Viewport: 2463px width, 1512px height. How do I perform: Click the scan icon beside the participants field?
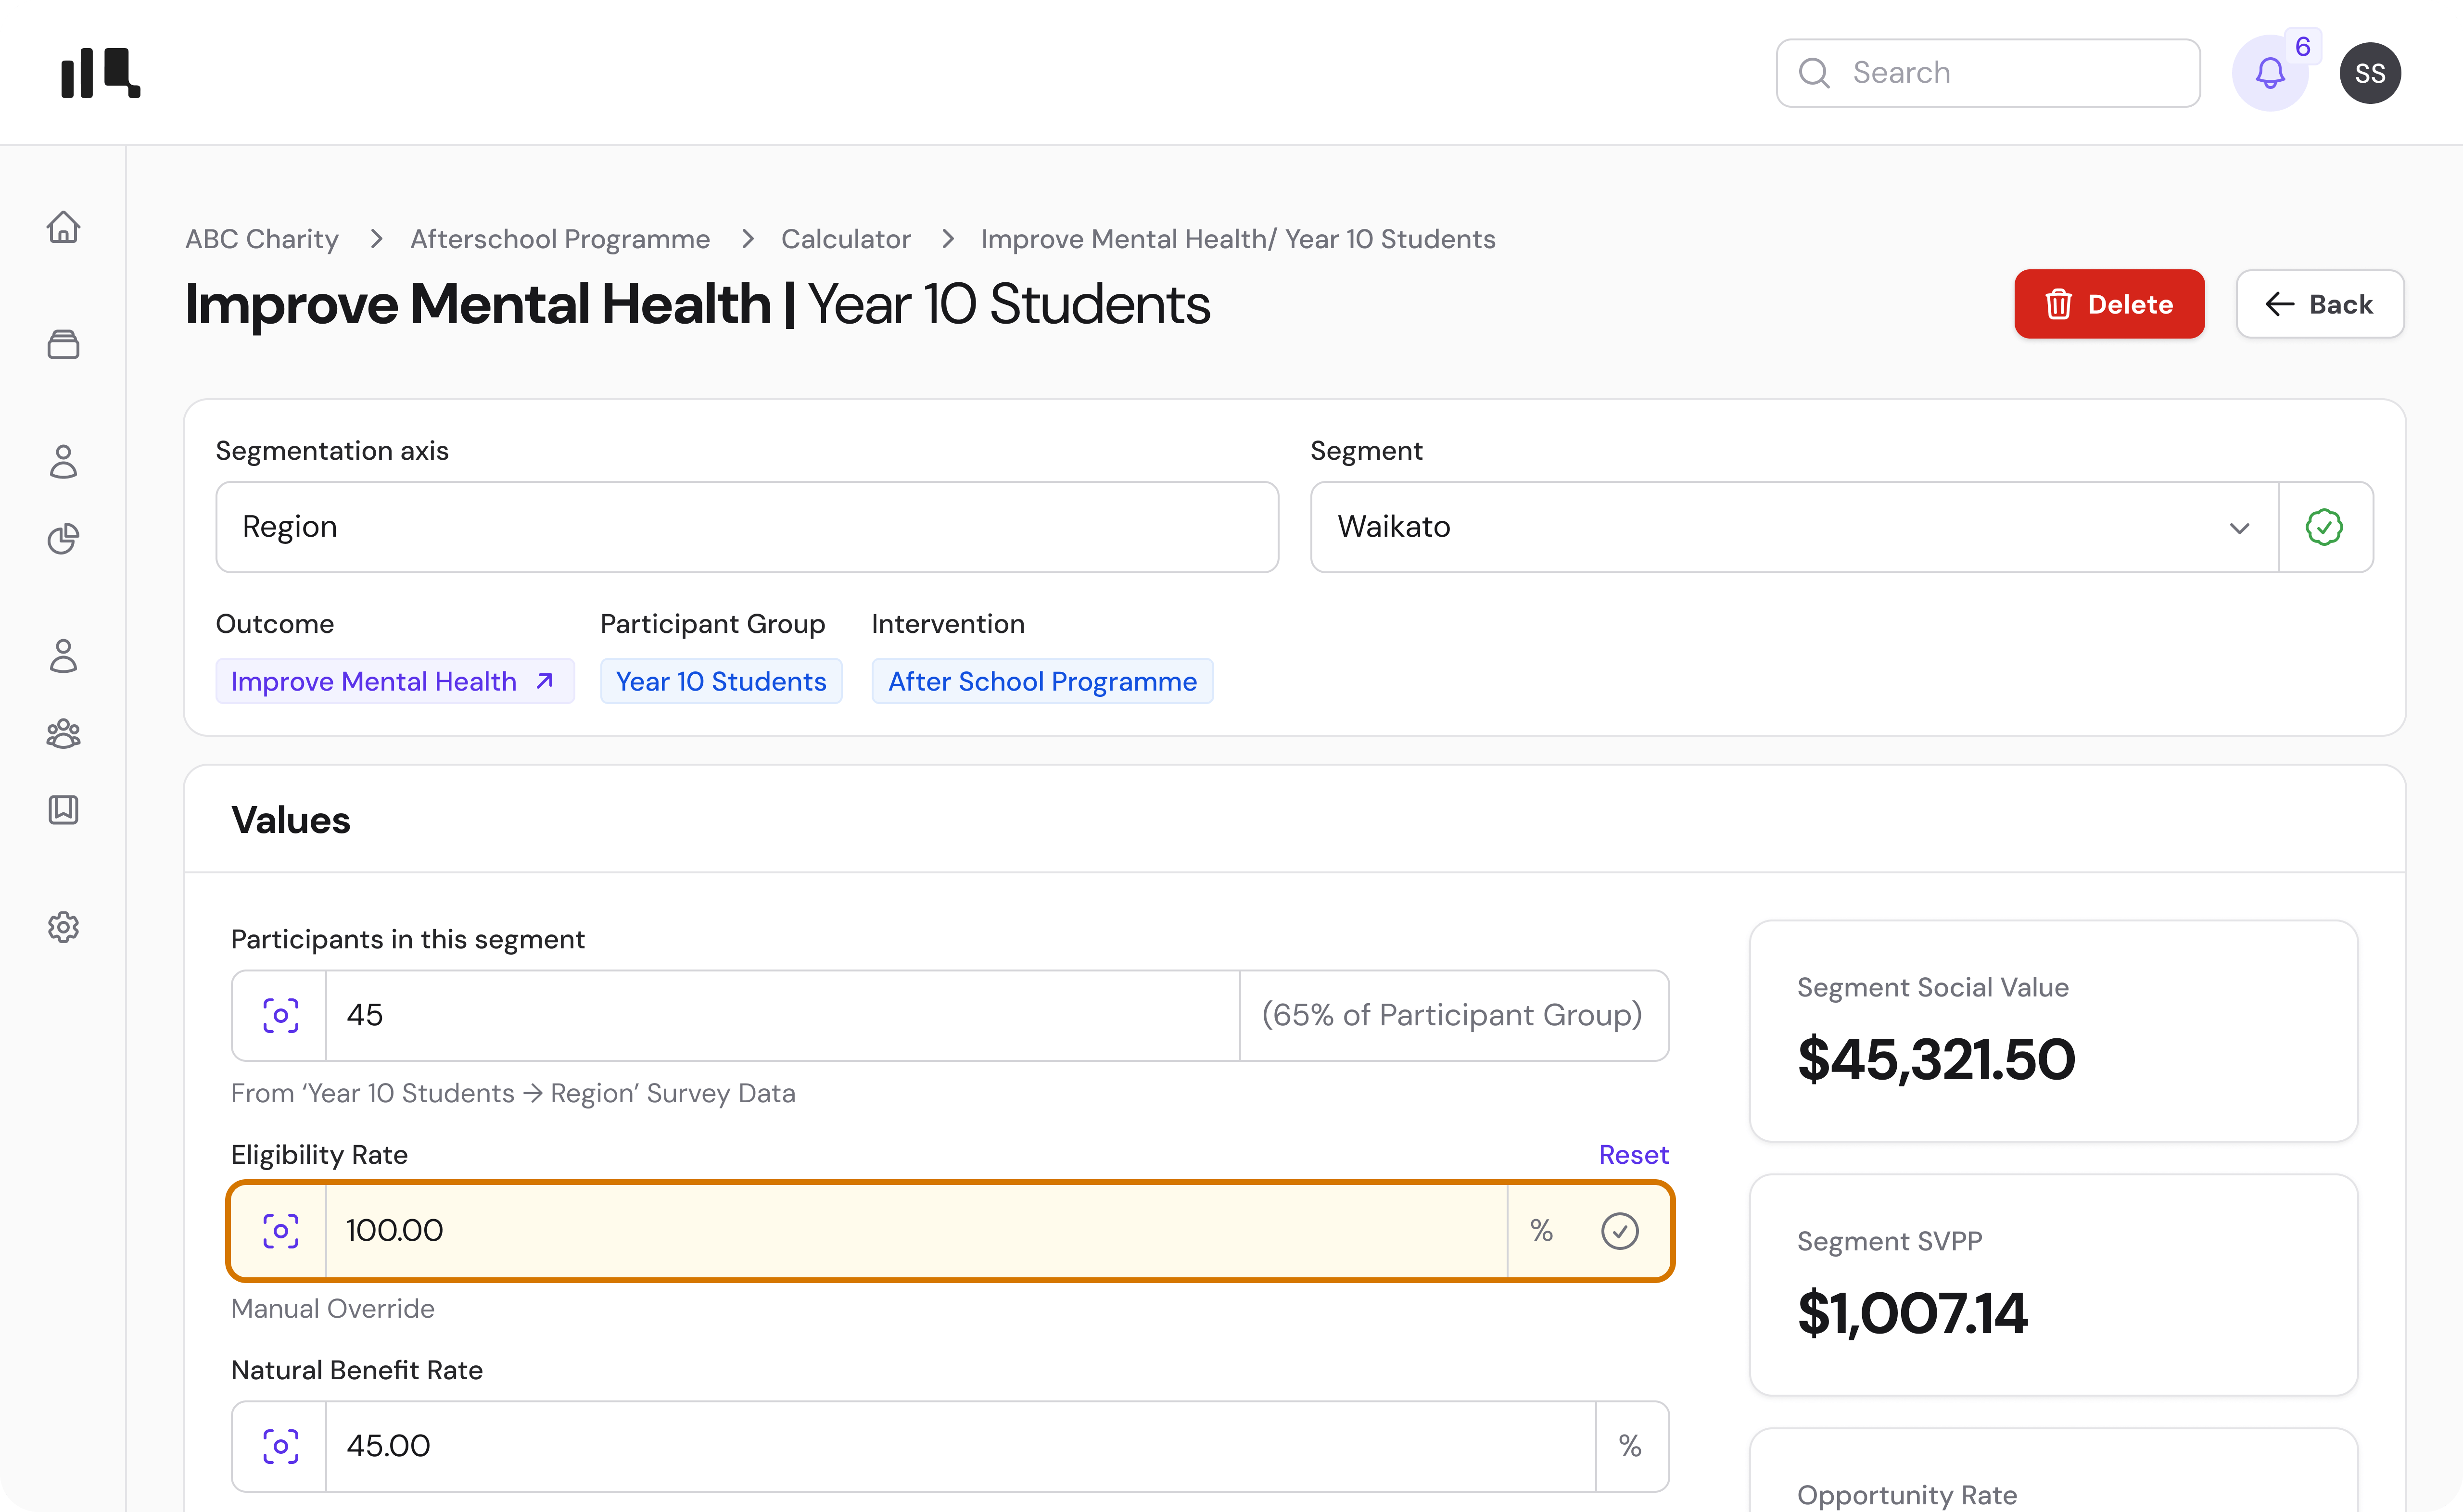[x=280, y=1015]
